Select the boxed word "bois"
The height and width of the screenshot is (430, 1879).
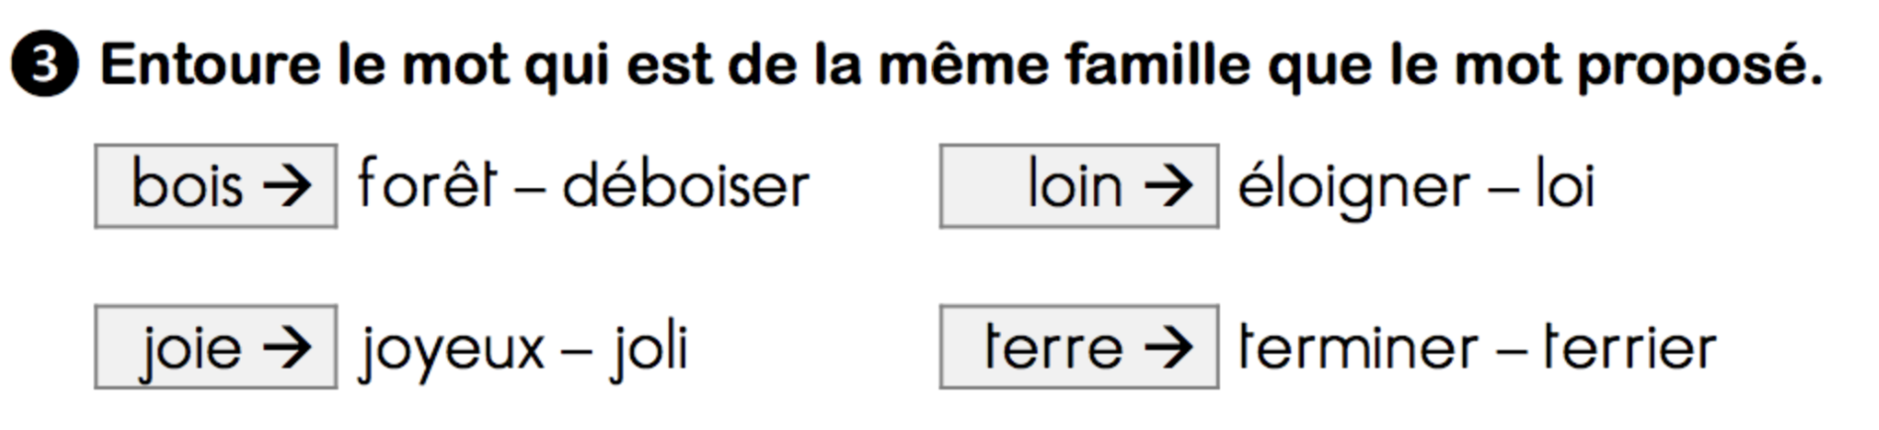(x=187, y=186)
